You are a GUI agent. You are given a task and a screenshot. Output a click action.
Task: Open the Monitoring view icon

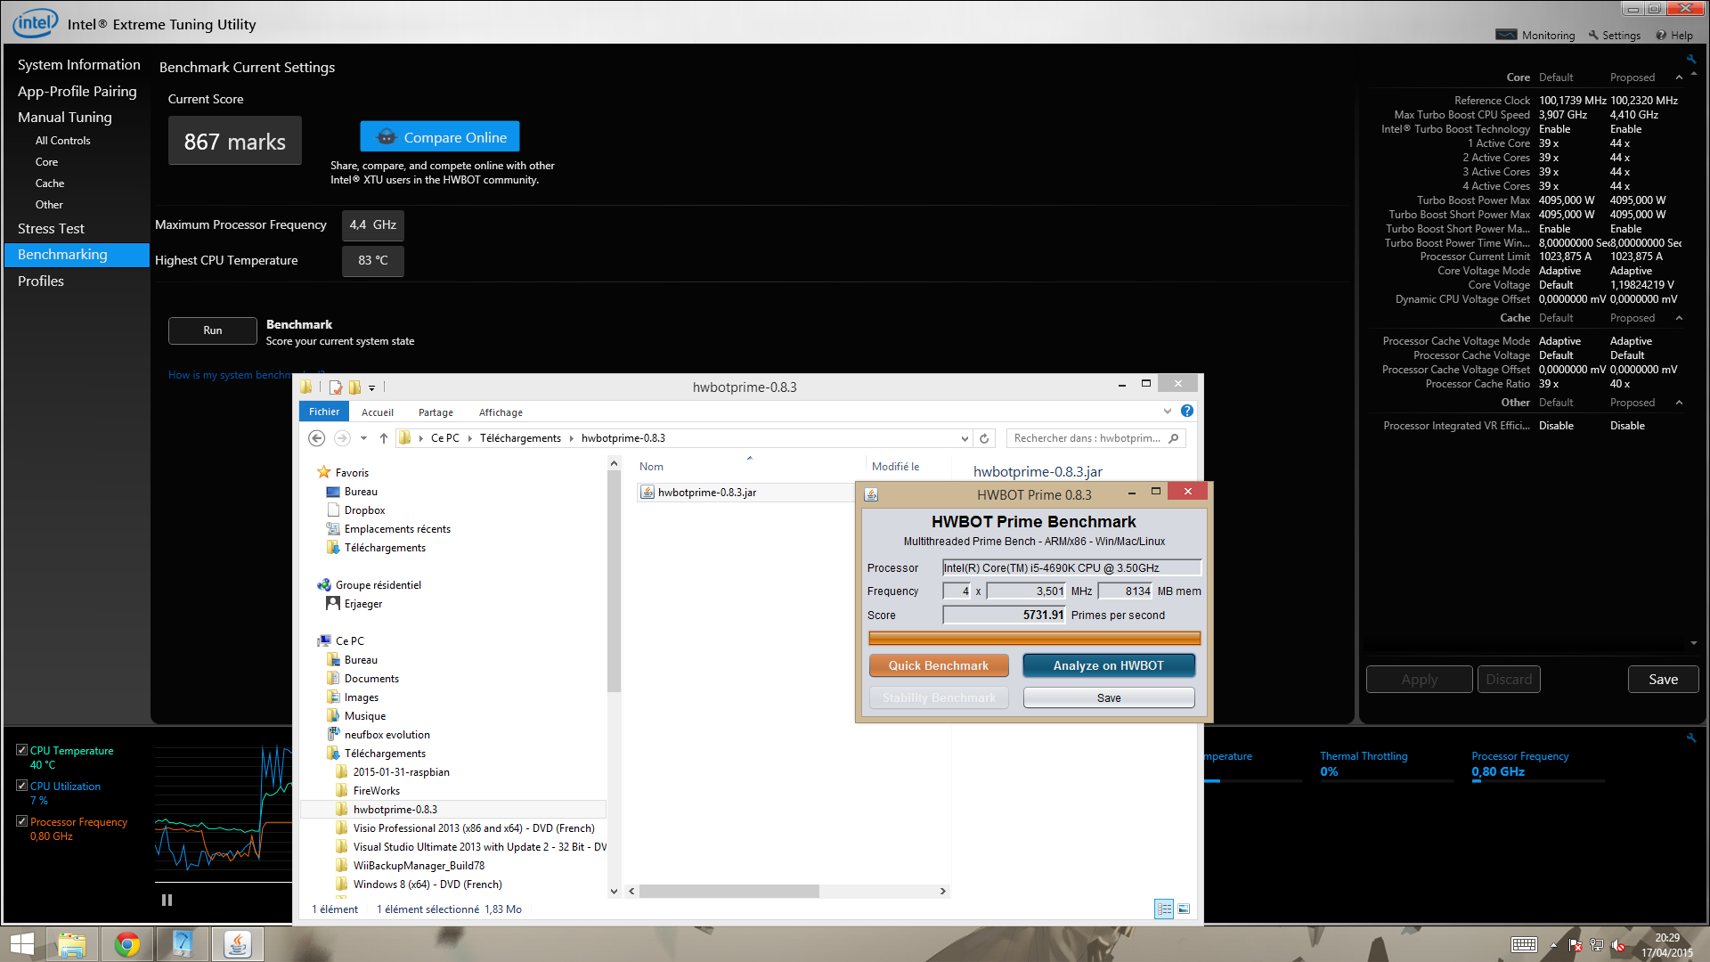pyautogui.click(x=1506, y=36)
